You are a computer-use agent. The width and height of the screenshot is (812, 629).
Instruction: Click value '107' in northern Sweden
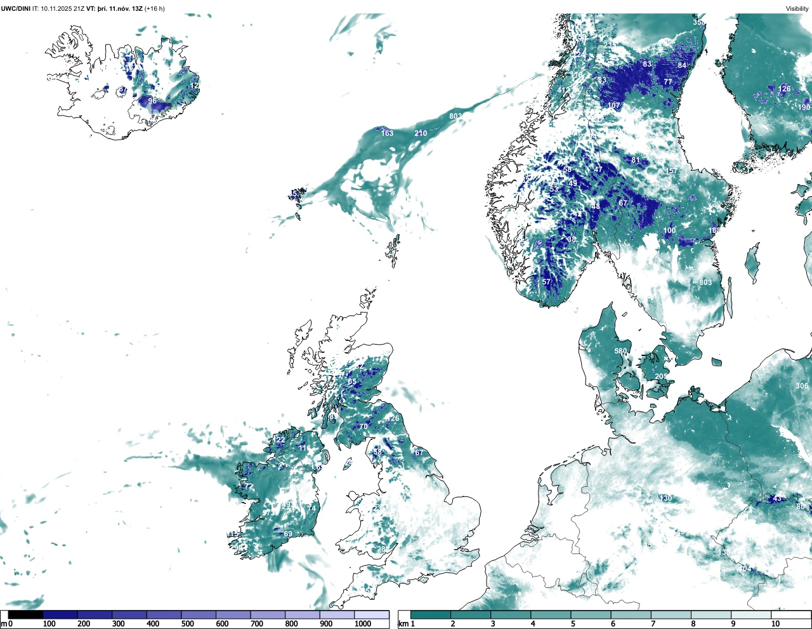[x=613, y=105]
